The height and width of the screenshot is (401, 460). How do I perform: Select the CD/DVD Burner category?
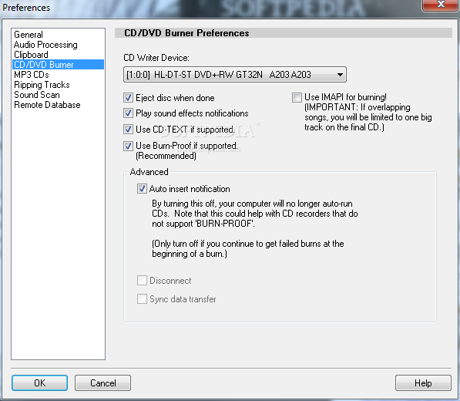(x=58, y=65)
